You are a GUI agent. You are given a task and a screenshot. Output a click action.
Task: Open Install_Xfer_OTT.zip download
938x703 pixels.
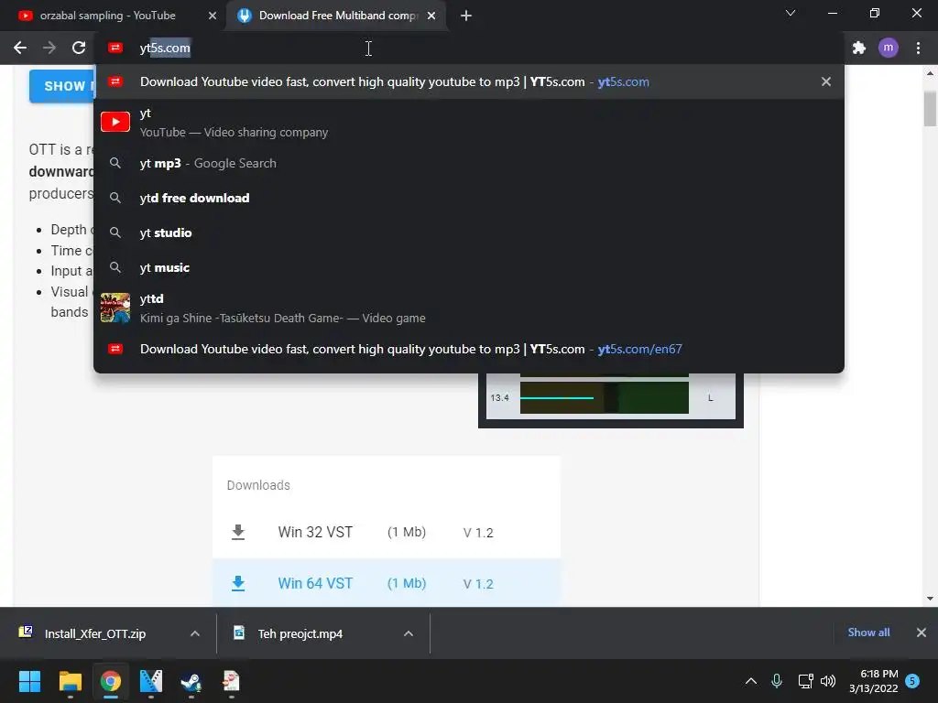[x=95, y=633]
